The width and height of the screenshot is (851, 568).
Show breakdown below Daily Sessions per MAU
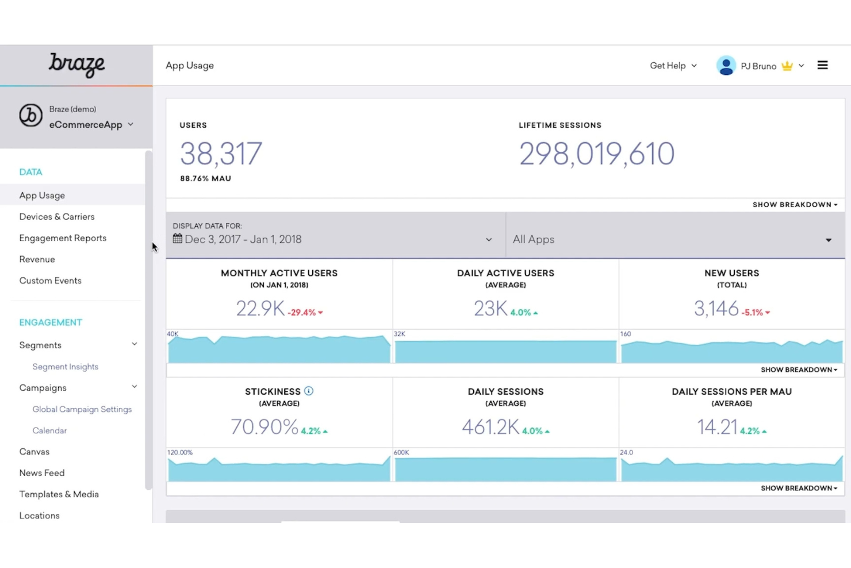[x=799, y=489]
